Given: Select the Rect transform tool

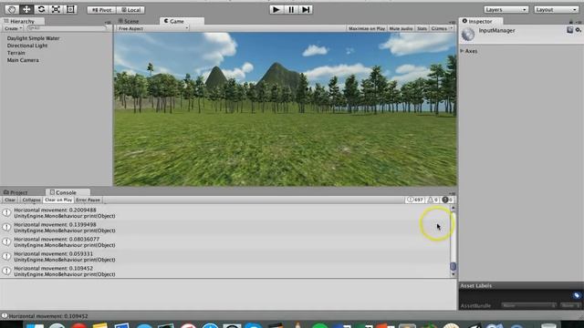Looking at the screenshot, I should [x=70, y=9].
